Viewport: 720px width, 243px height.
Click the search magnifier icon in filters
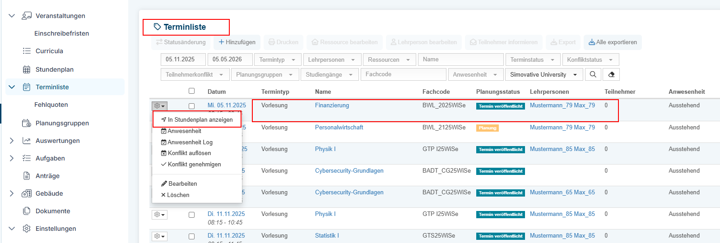[x=593, y=74]
